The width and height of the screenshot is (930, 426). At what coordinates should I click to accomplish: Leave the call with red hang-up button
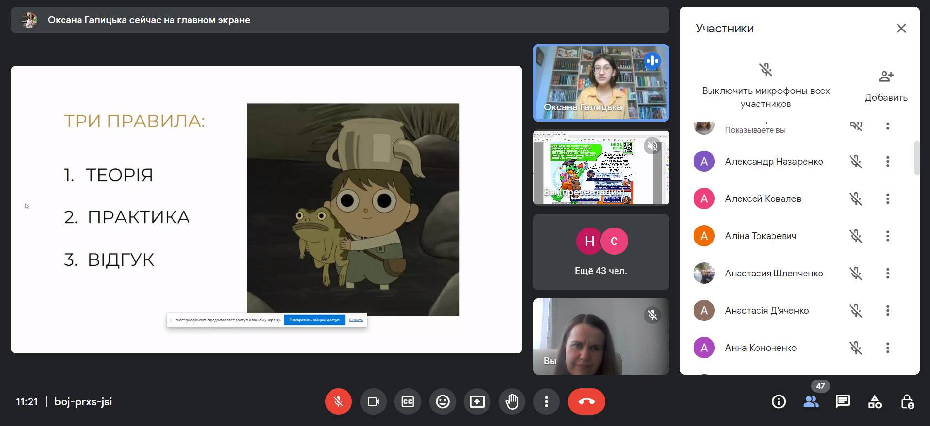[586, 401]
